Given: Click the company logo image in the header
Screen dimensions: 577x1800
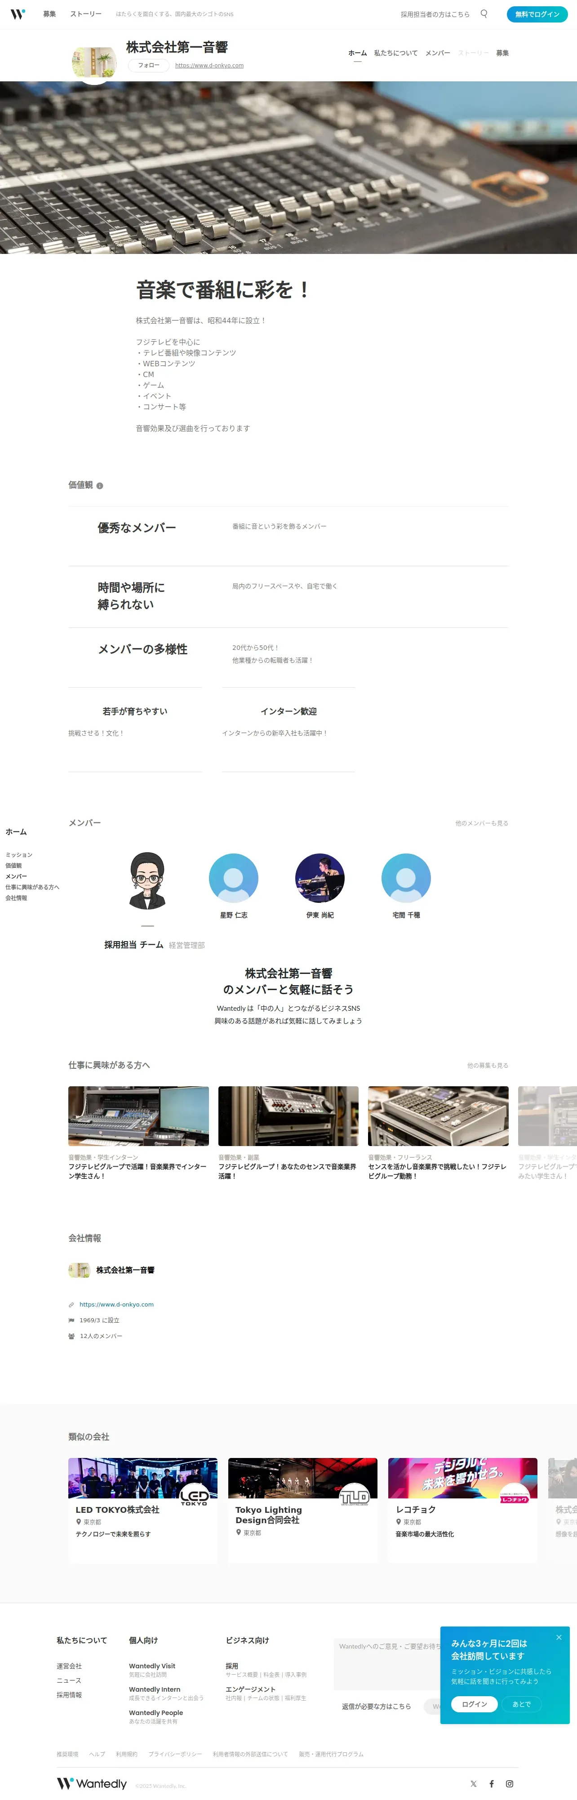Looking at the screenshot, I should pyautogui.click(x=93, y=62).
